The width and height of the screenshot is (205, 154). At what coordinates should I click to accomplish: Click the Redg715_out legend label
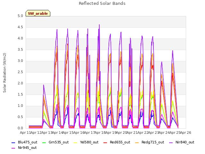click(x=153, y=142)
